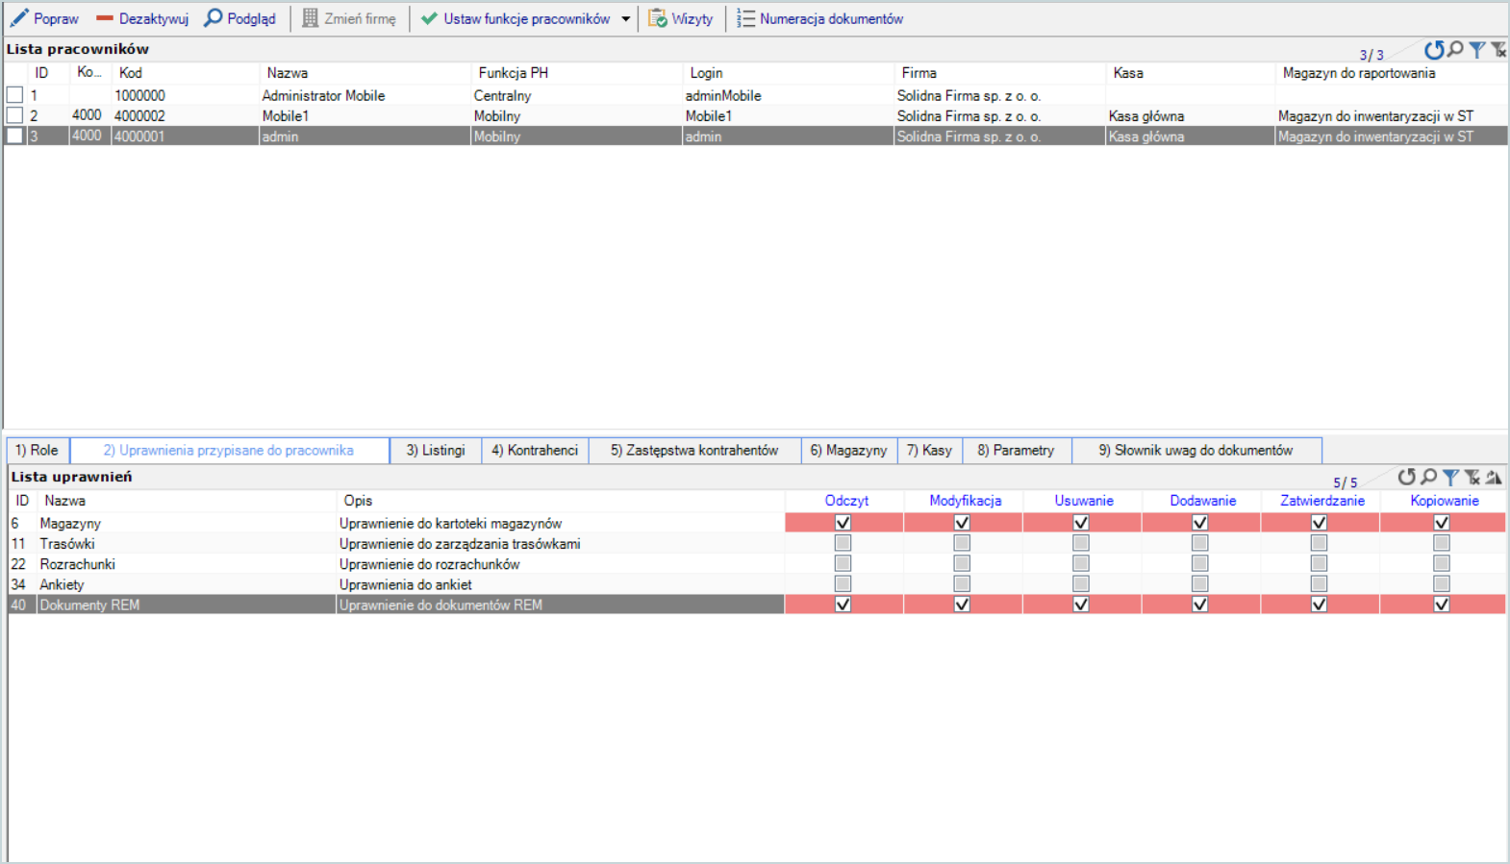Click the flip icon in Lista uprawnień header
This screenshot has width=1510, height=864.
pos(1494,477)
